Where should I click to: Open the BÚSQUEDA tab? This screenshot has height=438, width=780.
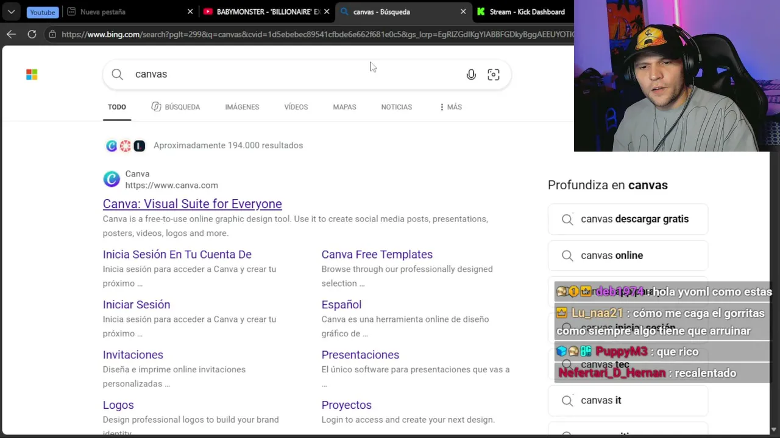(x=175, y=107)
